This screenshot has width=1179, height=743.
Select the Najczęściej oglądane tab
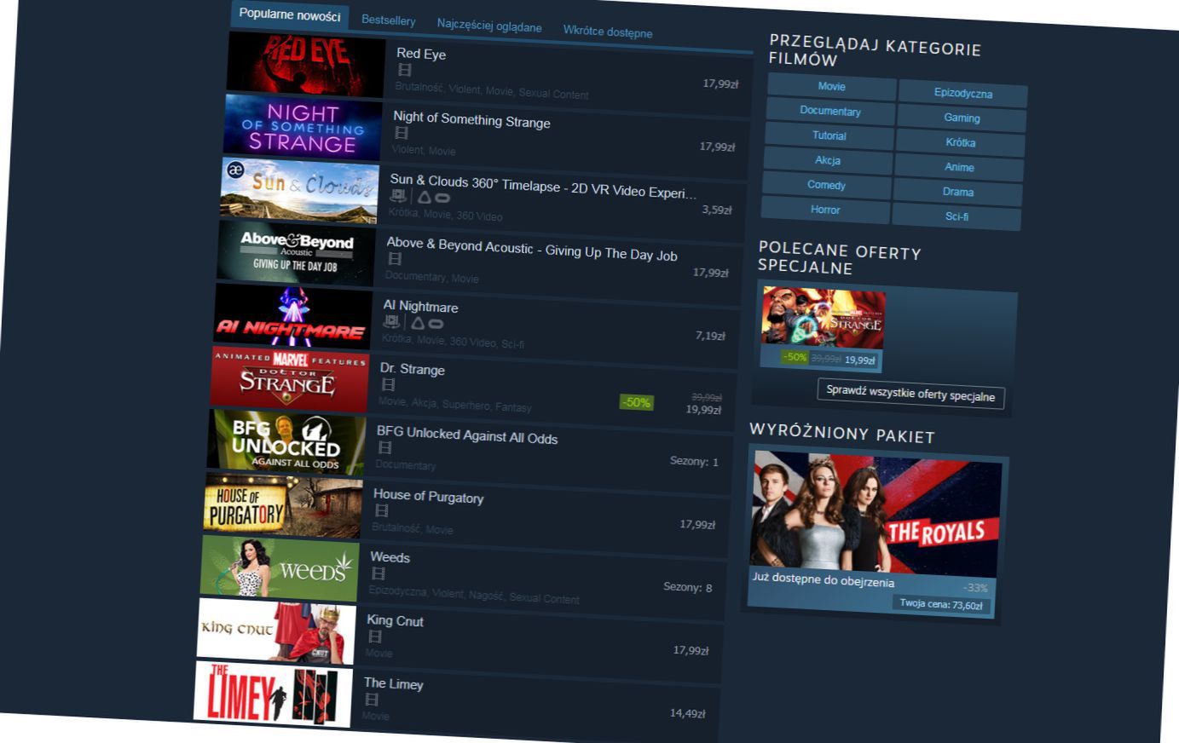point(489,26)
